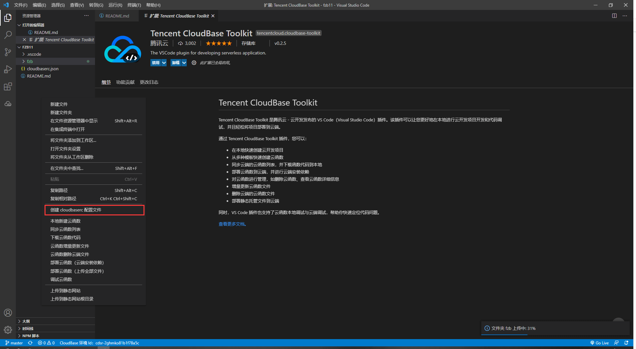Open explorer panel more actions ellipsis
Viewport: 636px width, 349px height.
click(86, 16)
